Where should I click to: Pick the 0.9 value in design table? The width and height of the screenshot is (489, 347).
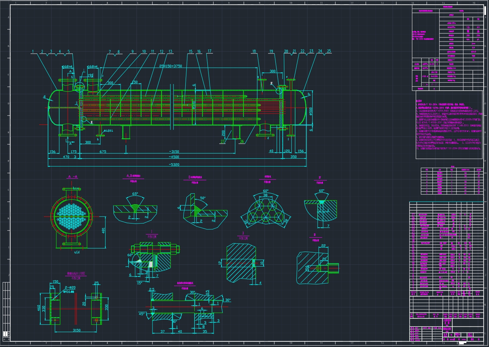click(473, 47)
